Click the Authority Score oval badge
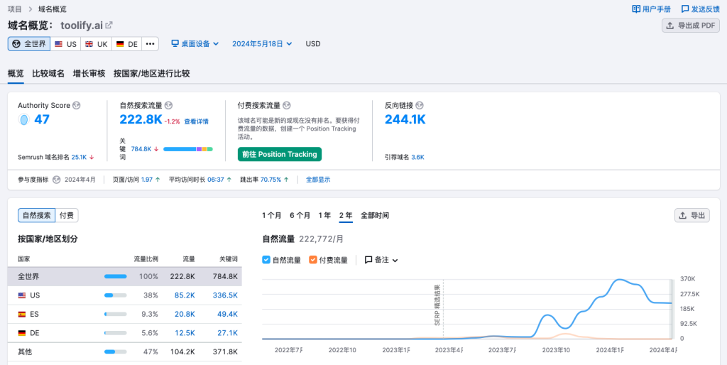The image size is (727, 365). [23, 120]
